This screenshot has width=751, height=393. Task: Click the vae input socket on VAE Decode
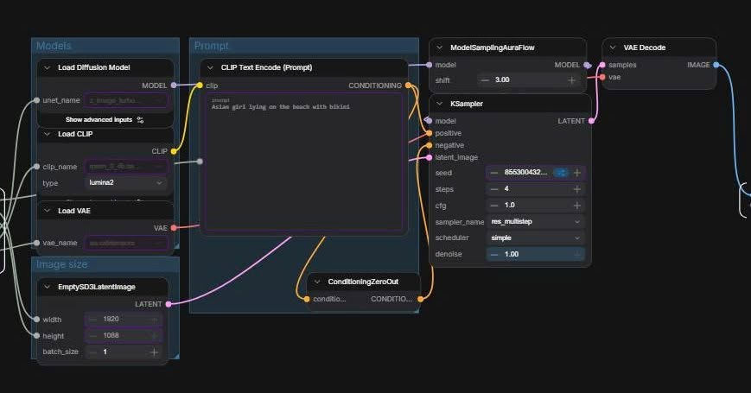[x=602, y=77]
